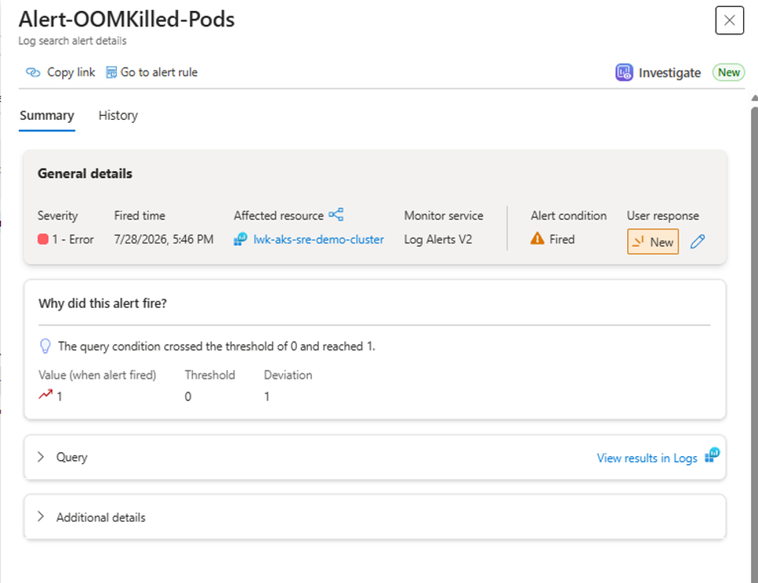Viewport: 758px width, 583px height.
Task: Expand the Query section chevron
Action: (41, 457)
